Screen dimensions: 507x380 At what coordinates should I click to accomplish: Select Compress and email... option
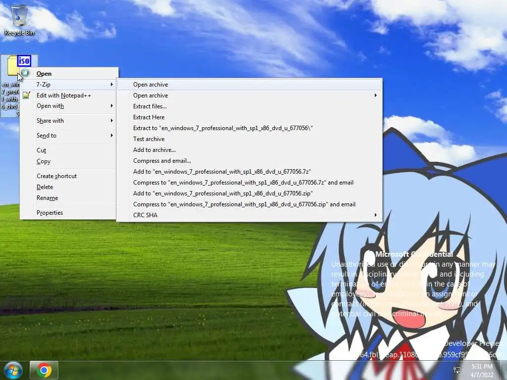tap(249, 161)
